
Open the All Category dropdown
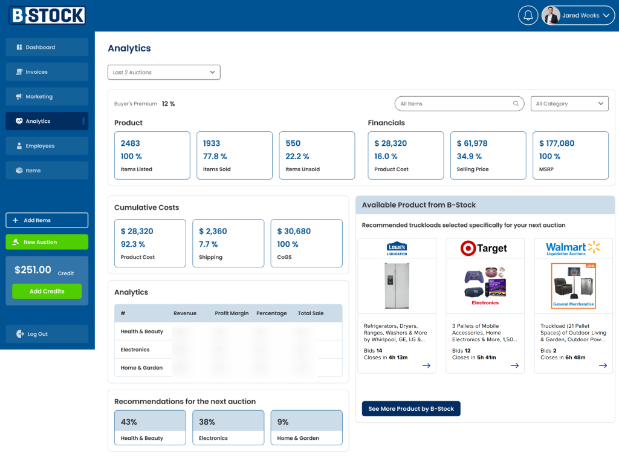569,104
